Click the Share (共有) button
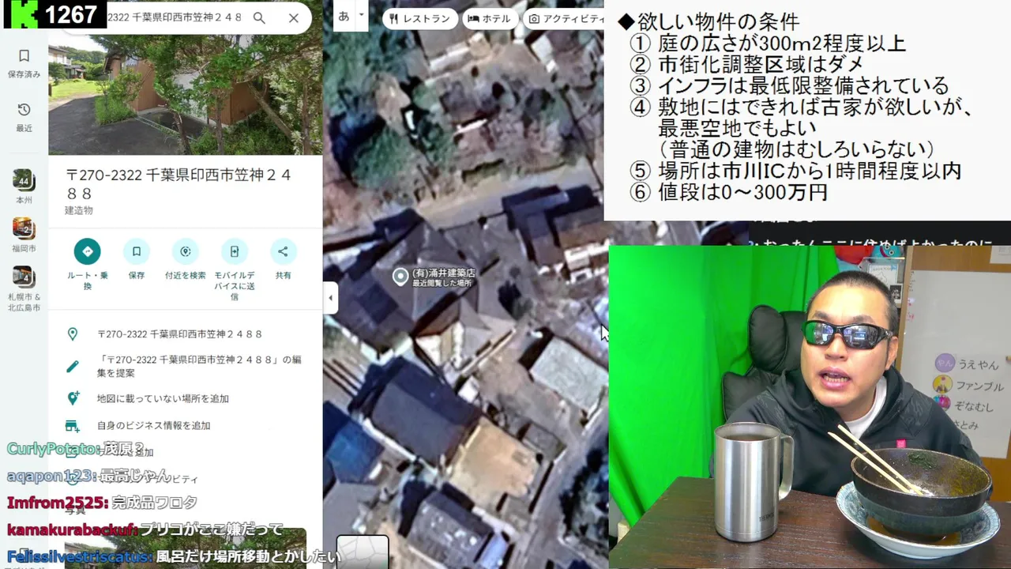This screenshot has width=1011, height=569. tap(283, 251)
